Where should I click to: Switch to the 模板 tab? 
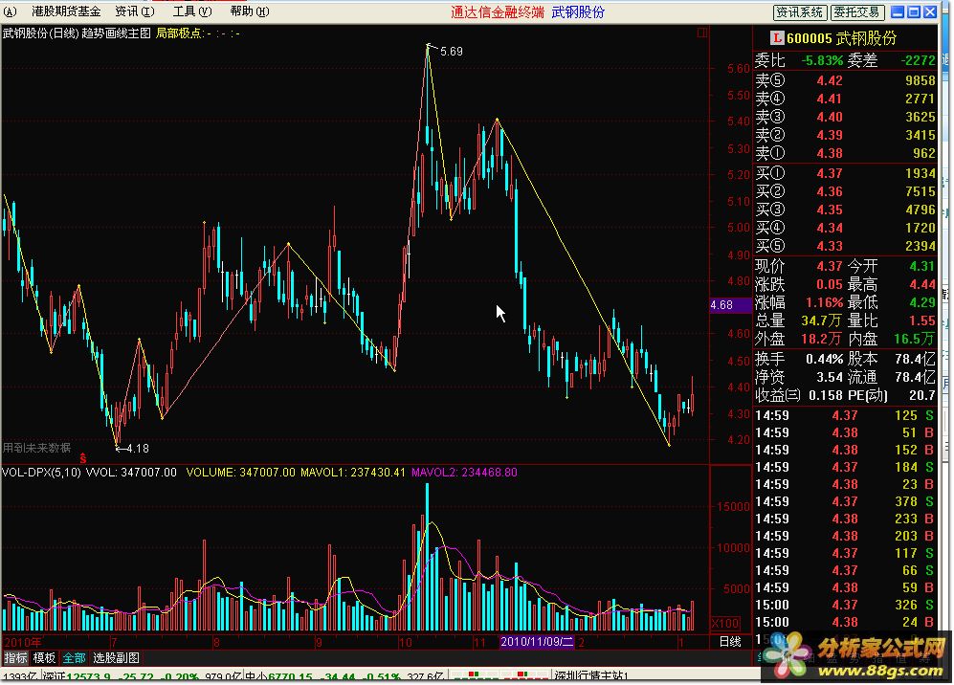pos(44,657)
